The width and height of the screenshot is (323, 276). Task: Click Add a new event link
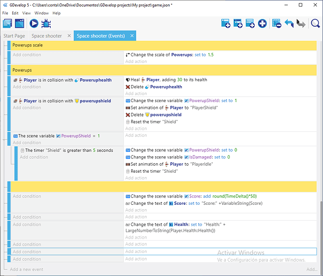click(x=26, y=269)
